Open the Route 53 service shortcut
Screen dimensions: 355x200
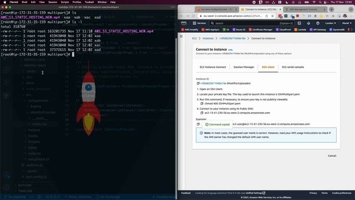pos(239,29)
